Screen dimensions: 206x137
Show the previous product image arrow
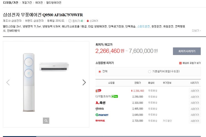(x=8, y=83)
